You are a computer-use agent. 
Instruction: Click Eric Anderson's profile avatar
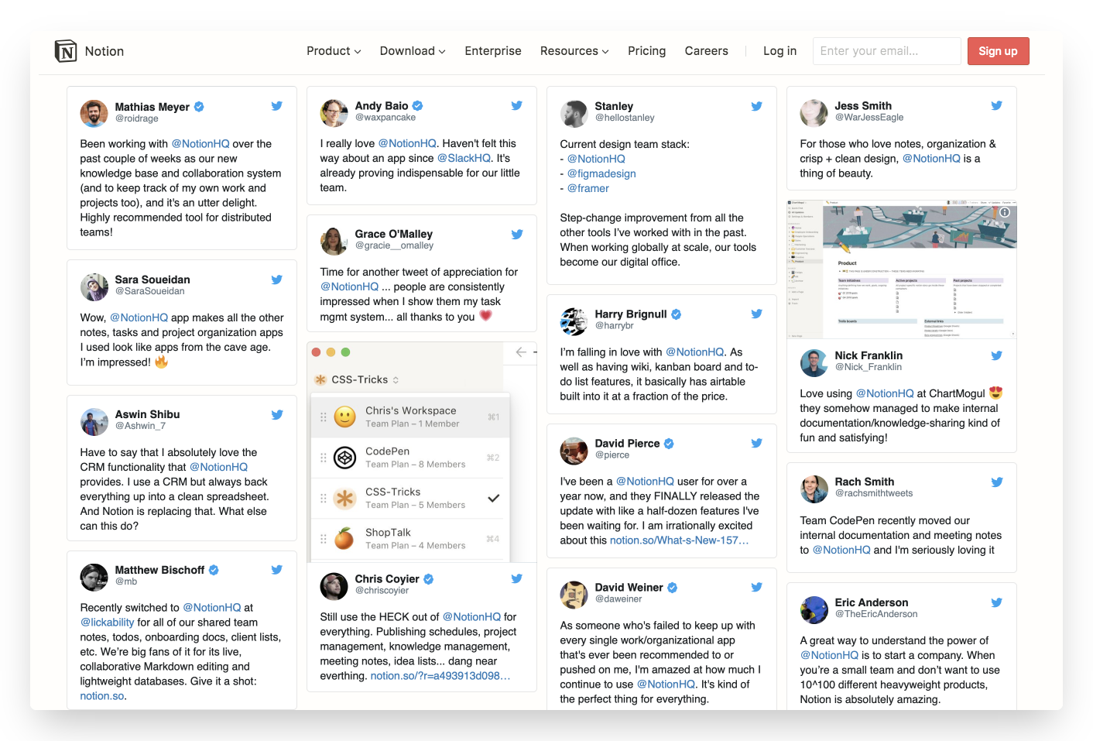pos(814,610)
